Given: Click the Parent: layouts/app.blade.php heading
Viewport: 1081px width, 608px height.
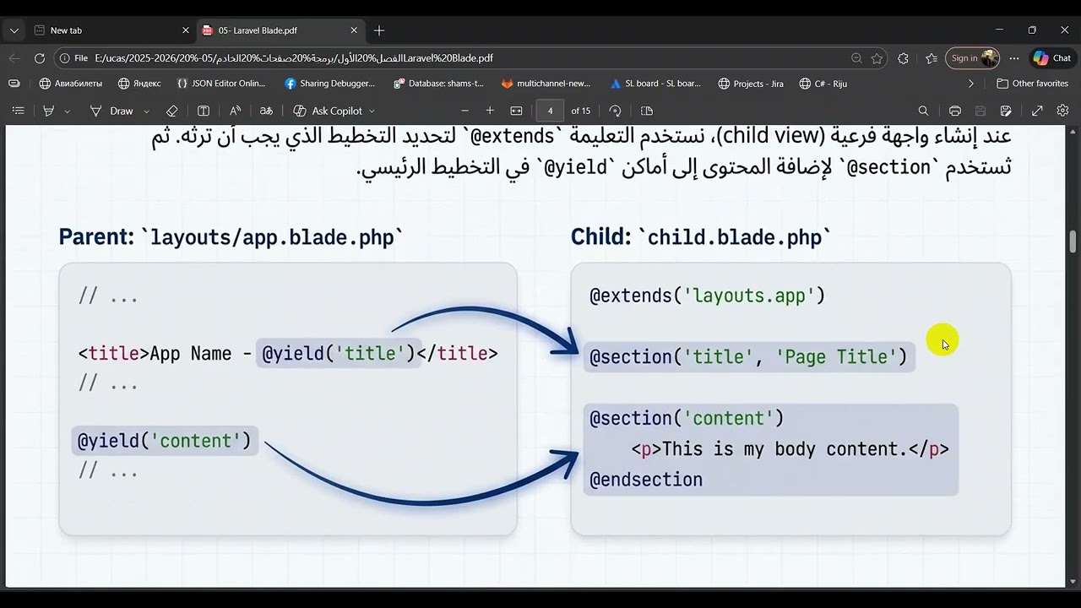Looking at the screenshot, I should [231, 237].
